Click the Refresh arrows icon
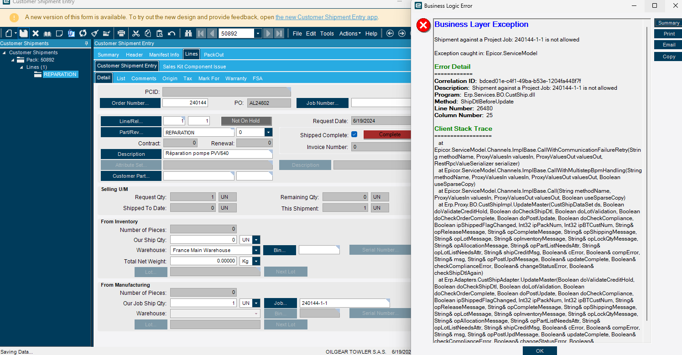The width and height of the screenshot is (682, 355). [x=83, y=33]
